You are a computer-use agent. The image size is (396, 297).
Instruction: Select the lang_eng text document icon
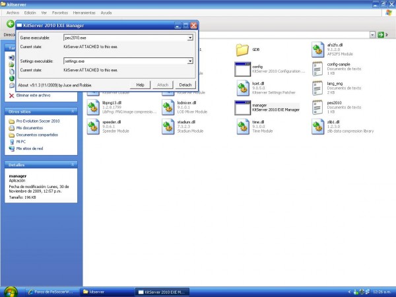pos(317,88)
